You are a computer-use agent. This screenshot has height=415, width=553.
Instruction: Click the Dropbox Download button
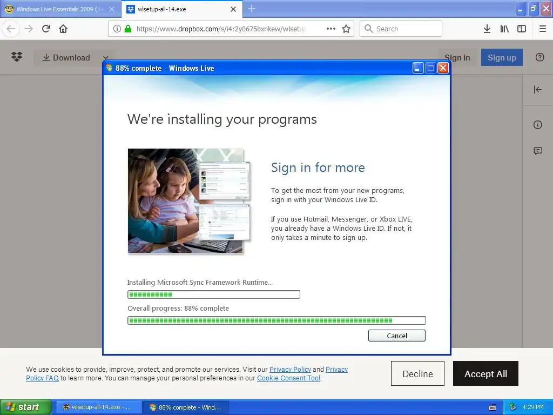tap(66, 57)
